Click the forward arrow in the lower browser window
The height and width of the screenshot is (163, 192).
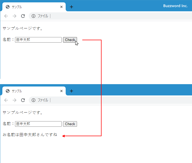click(x=15, y=100)
